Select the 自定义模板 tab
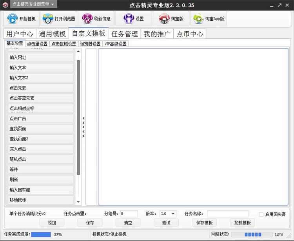This screenshot has width=294, height=241. tap(89, 33)
